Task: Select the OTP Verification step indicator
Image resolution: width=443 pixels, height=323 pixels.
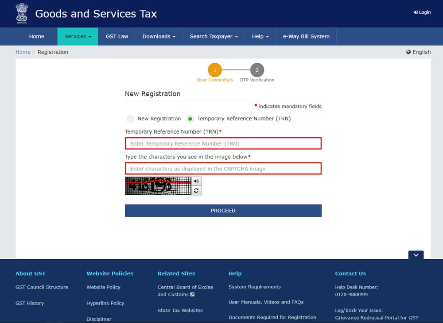Action: 257,70
